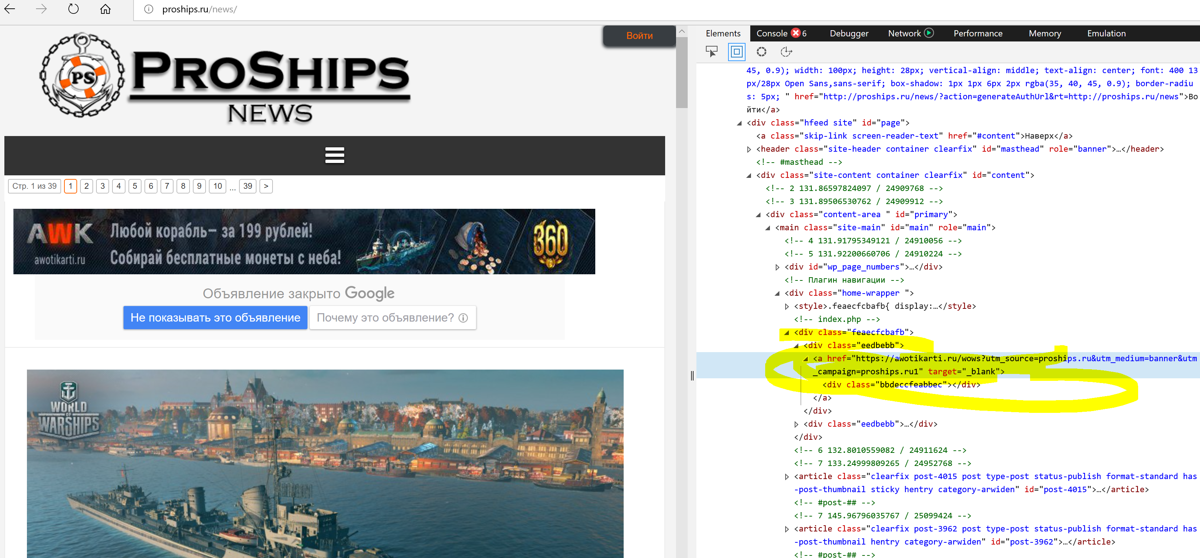The width and height of the screenshot is (1200, 558).
Task: Open the World of Warships article image
Action: (x=325, y=463)
